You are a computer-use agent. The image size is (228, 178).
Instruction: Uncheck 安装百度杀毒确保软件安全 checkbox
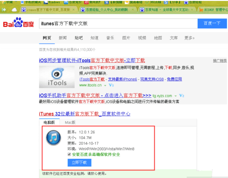(x=69, y=155)
